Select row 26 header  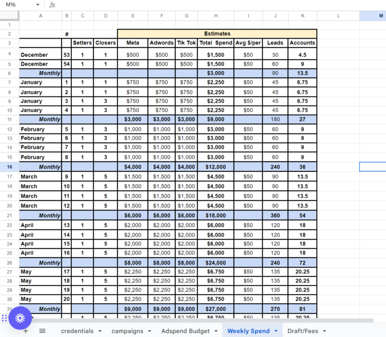(x=9, y=263)
